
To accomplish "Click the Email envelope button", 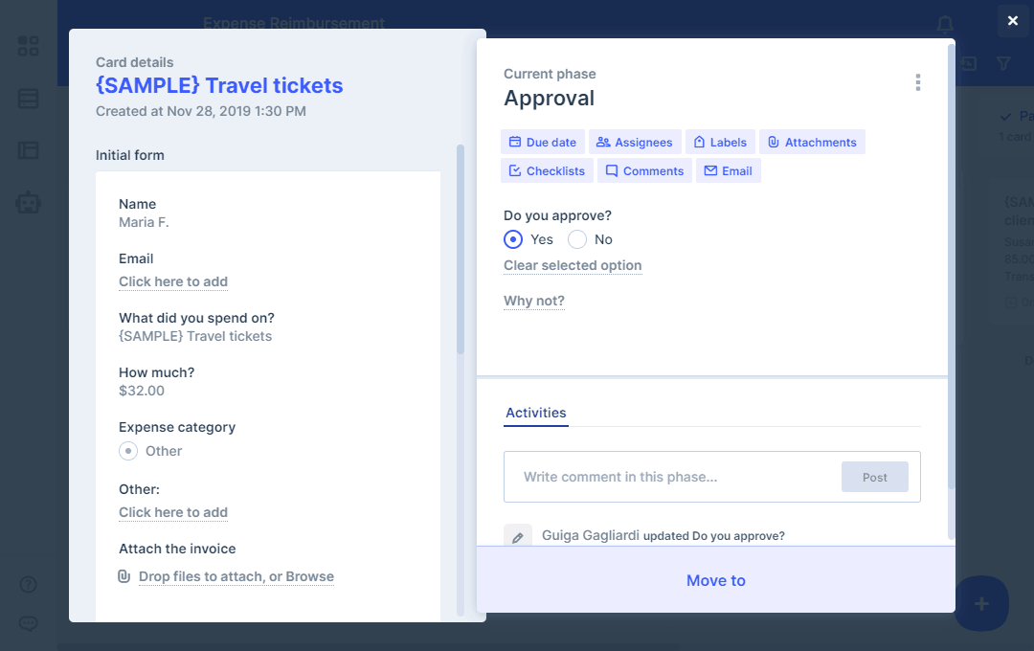I will point(728,171).
